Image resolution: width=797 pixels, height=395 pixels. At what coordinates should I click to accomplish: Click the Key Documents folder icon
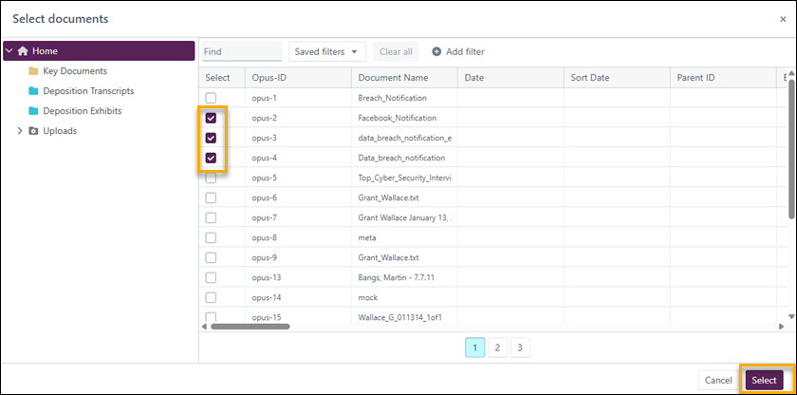[33, 71]
